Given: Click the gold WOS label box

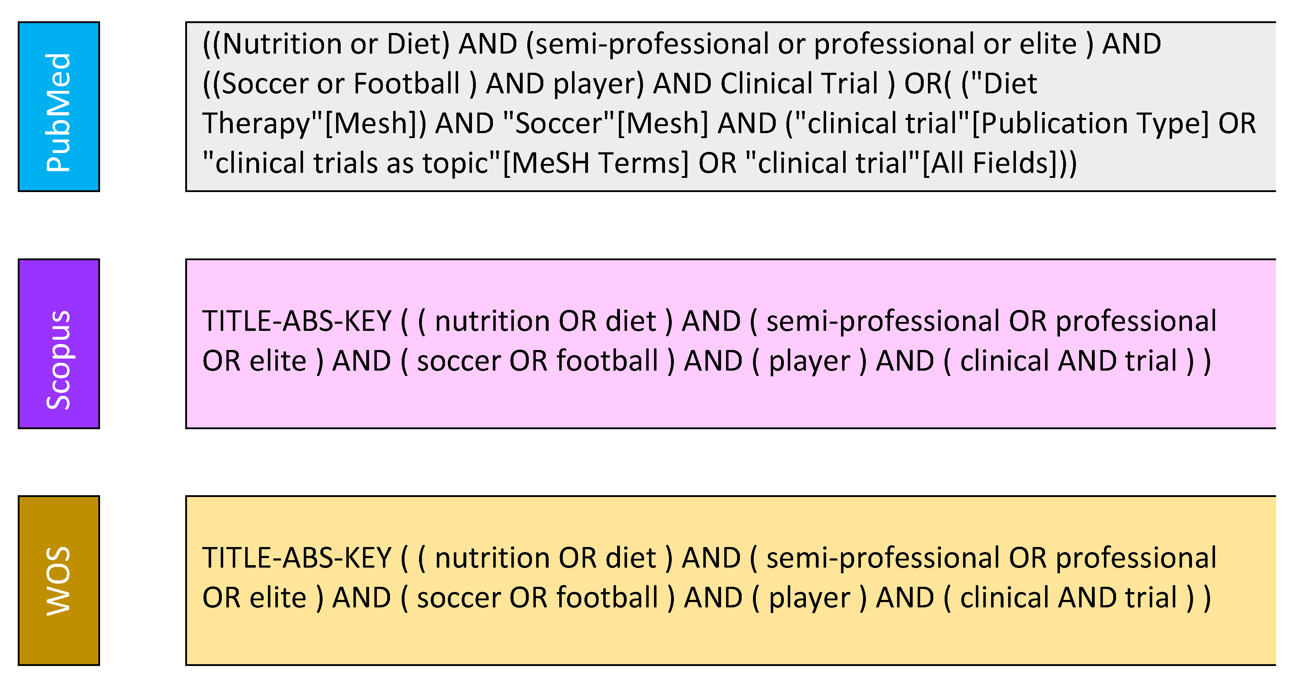Looking at the screenshot, I should 59,580.
